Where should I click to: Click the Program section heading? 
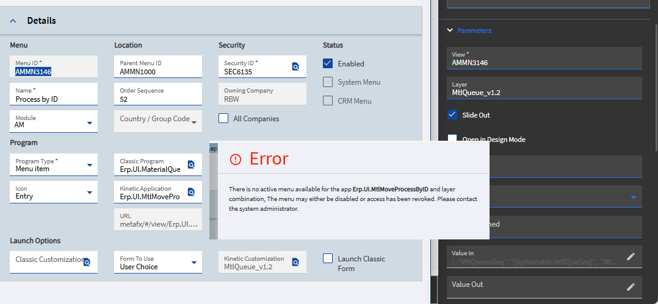click(x=24, y=143)
